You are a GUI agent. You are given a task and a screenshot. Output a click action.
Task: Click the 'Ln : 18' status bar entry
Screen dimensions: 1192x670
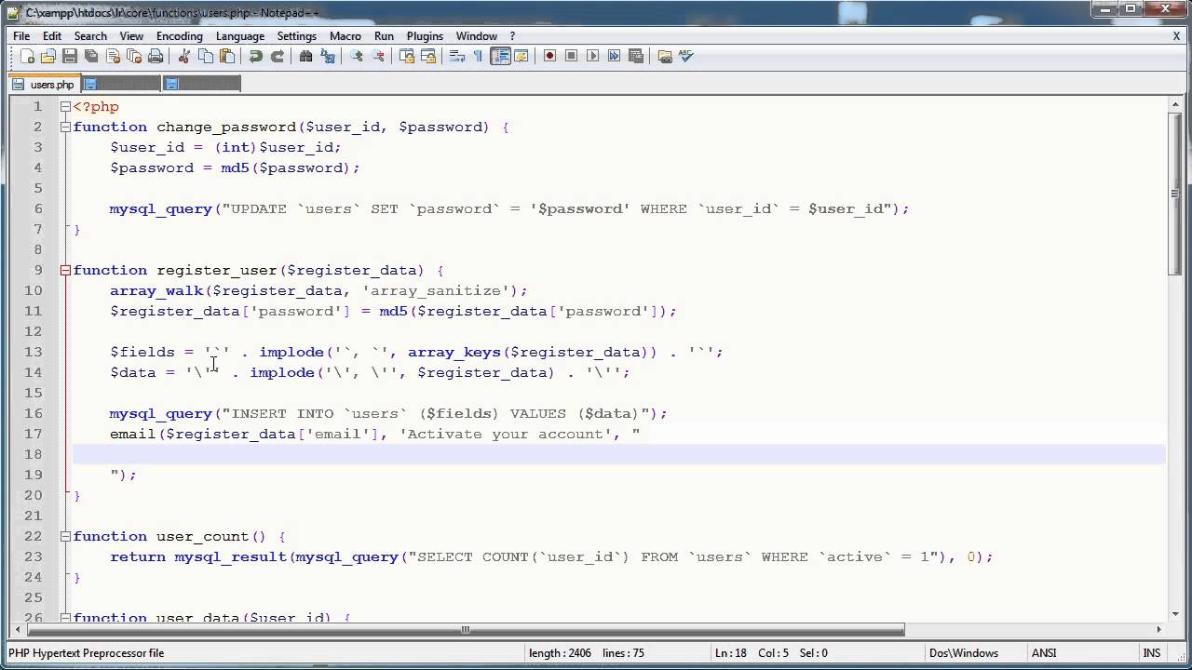point(729,653)
